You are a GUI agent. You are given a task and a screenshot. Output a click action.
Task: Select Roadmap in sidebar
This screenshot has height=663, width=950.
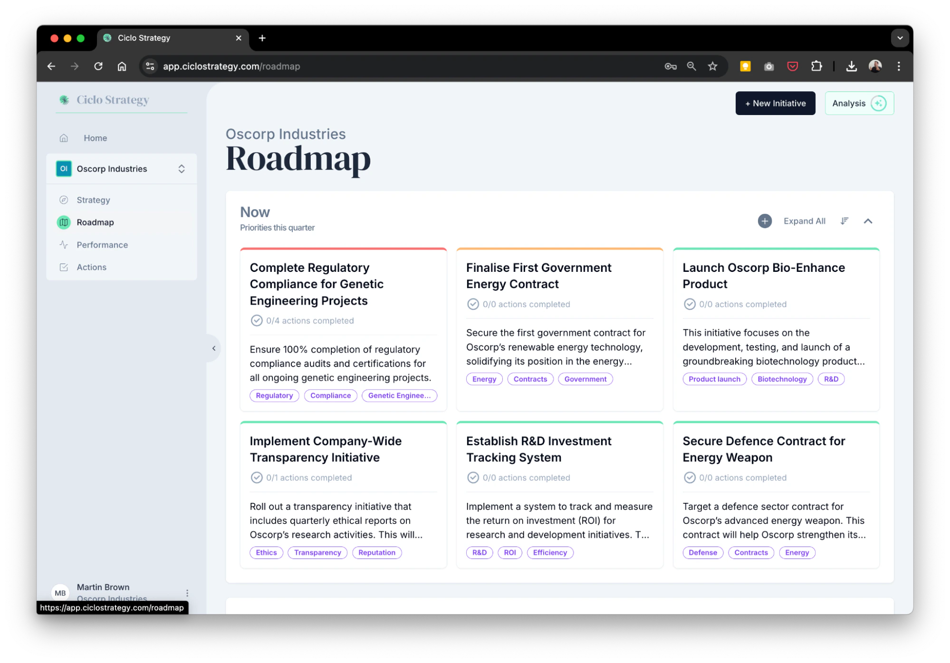point(95,222)
